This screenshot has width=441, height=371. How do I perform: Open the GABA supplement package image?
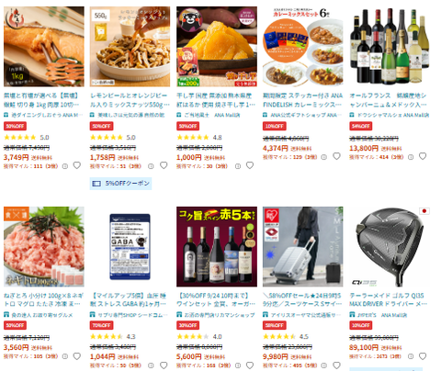coord(130,246)
